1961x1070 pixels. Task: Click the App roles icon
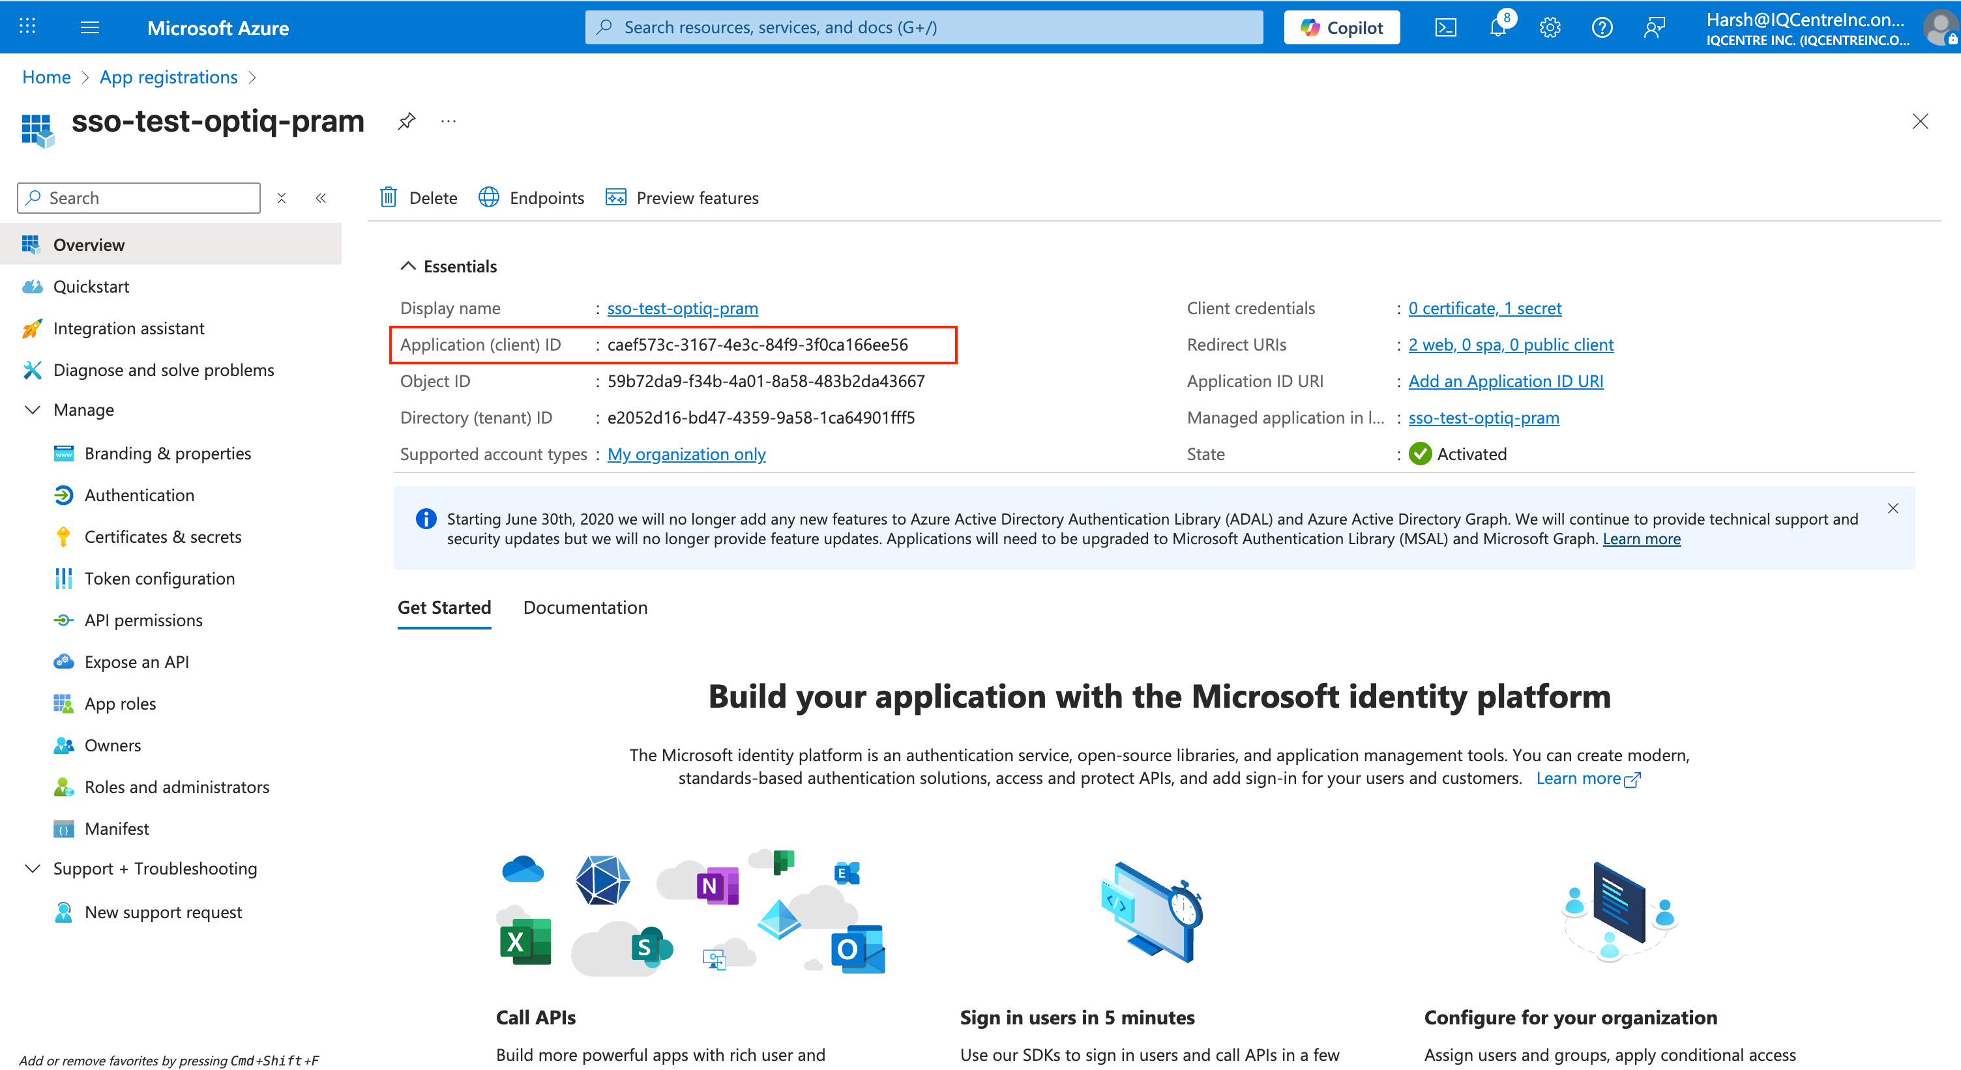64,704
